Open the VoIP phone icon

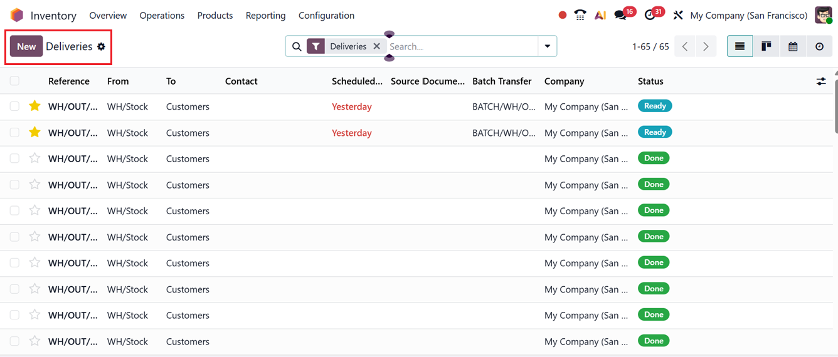pyautogui.click(x=580, y=15)
